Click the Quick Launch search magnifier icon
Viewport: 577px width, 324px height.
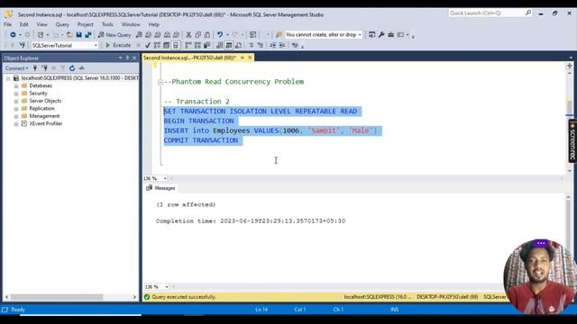(x=528, y=13)
